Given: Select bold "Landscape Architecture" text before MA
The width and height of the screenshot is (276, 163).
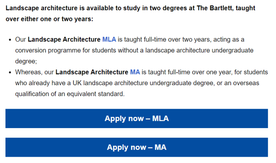Looking at the screenshot, I should [92, 72].
